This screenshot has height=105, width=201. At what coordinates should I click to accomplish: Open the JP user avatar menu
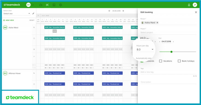pos(195,5)
